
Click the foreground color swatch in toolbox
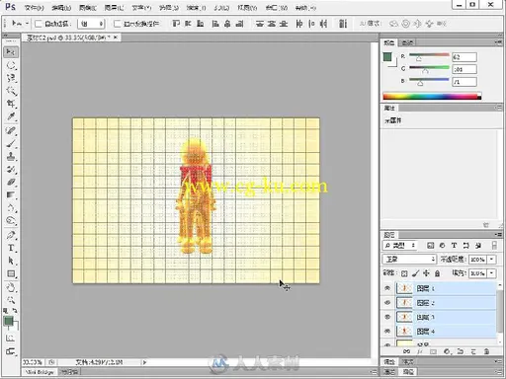click(8, 321)
